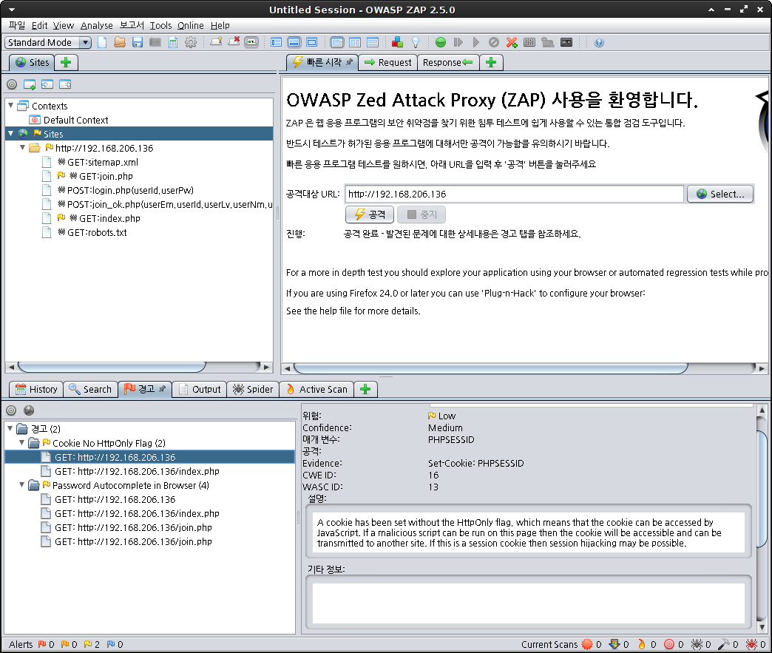Click the Zest record cassette icon
This screenshot has height=653, width=772.
tap(566, 42)
